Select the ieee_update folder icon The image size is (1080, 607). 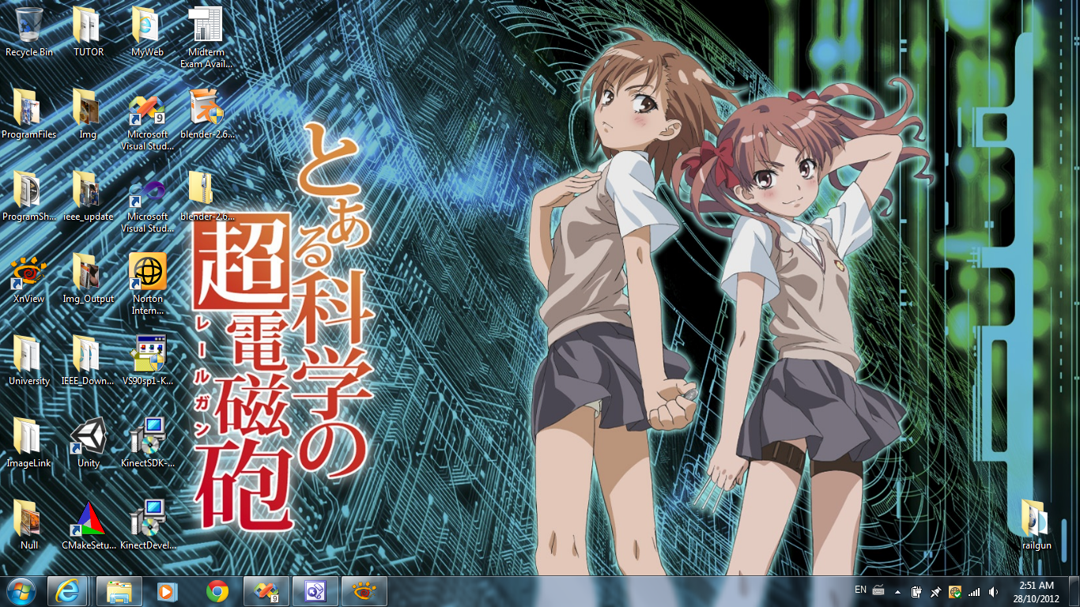pyautogui.click(x=88, y=196)
